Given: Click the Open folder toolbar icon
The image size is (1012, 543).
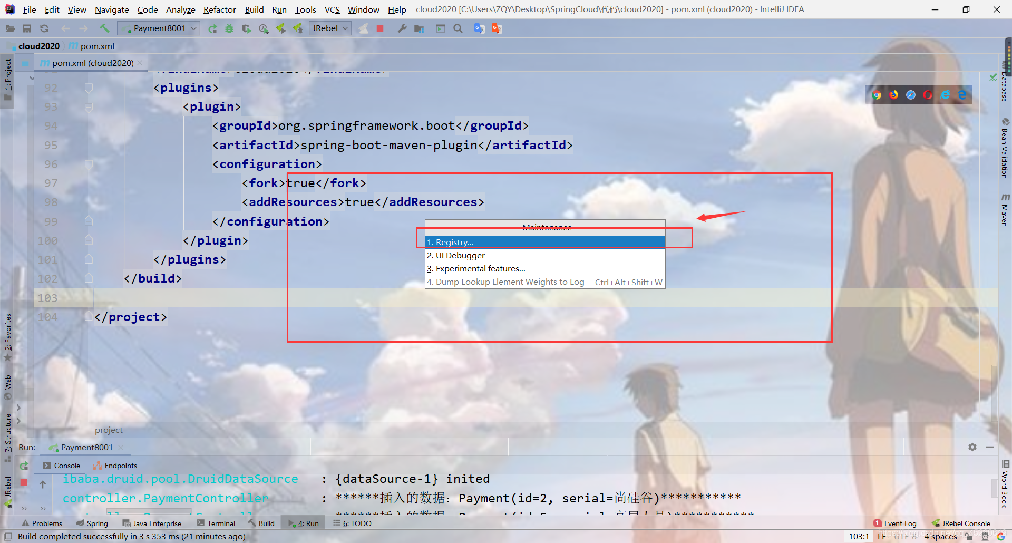Looking at the screenshot, I should 10,28.
